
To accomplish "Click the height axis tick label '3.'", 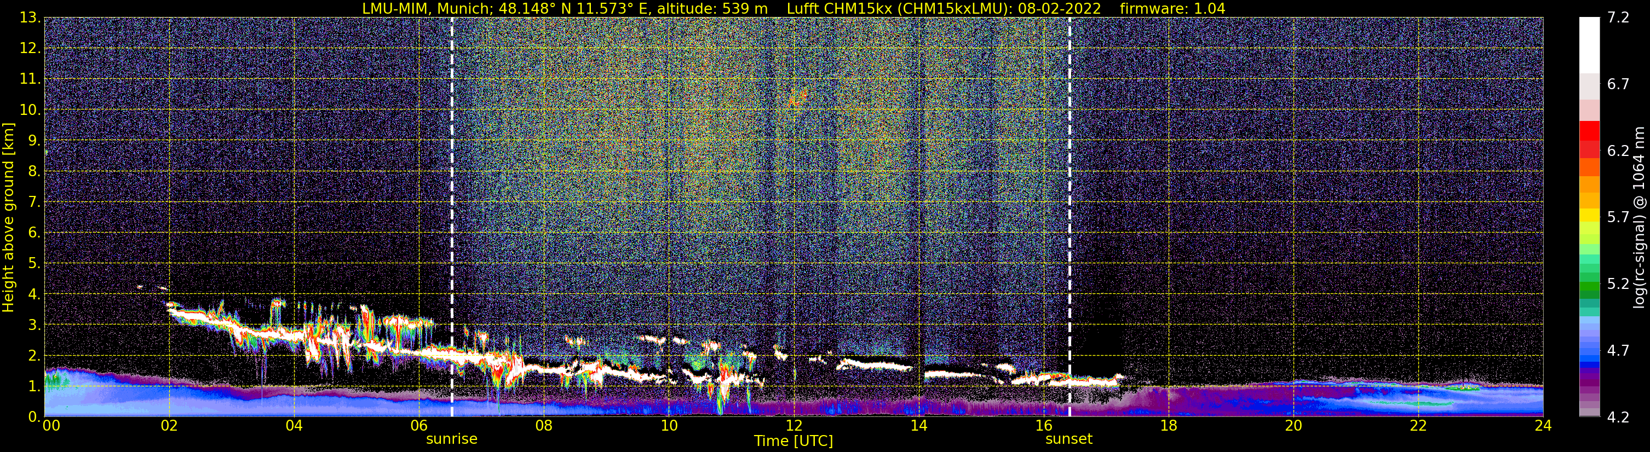I will (x=34, y=325).
